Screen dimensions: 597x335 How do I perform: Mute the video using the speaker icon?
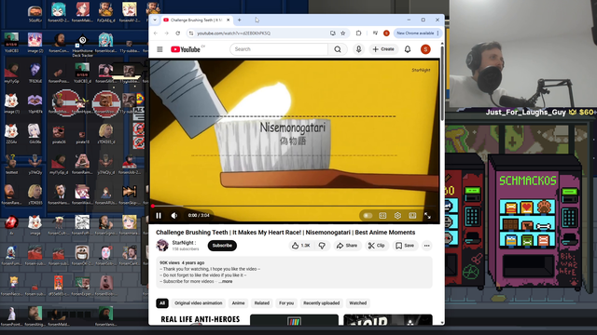(174, 215)
